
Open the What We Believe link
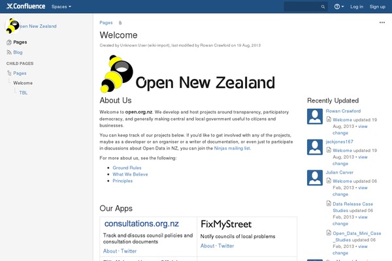point(130,174)
